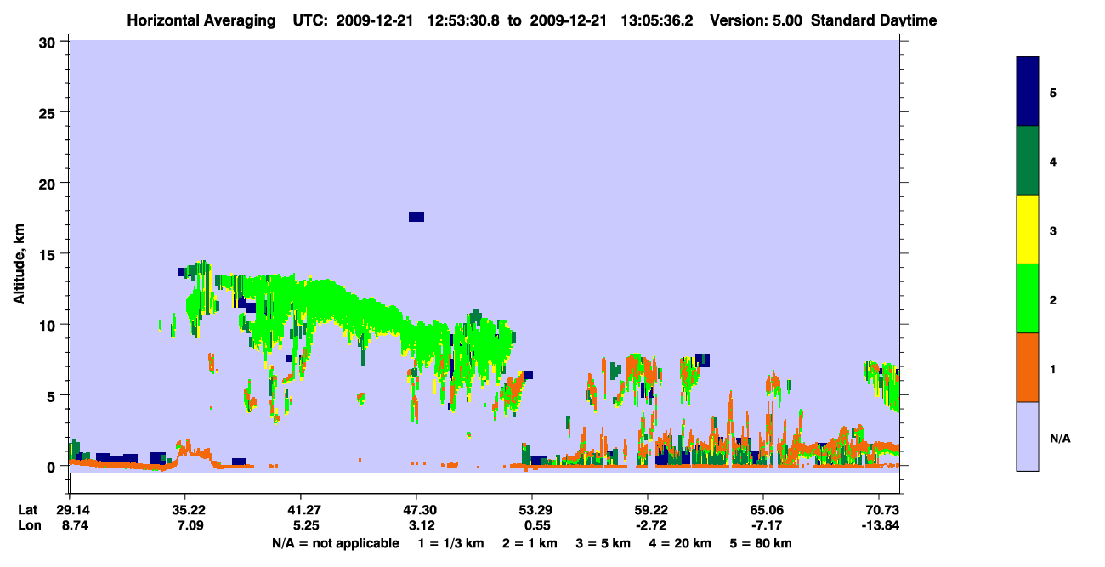Click the bright green level 2 color swatch

tap(1028, 298)
